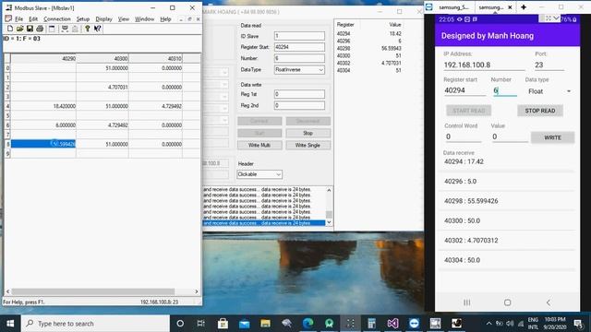
Task: Click Modbus Slave document icon left of File menu
Action: [x=8, y=18]
